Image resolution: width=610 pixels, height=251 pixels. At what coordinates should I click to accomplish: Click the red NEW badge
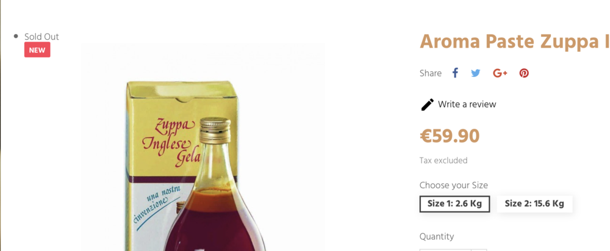point(37,50)
